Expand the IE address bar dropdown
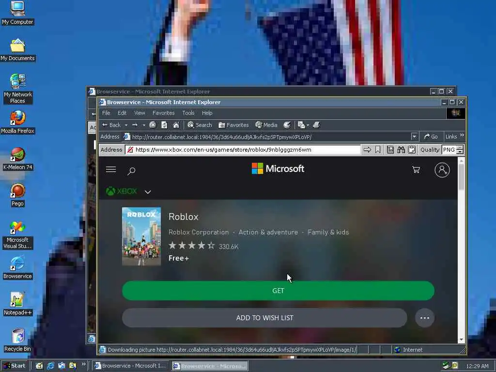496x372 pixels. (415, 137)
